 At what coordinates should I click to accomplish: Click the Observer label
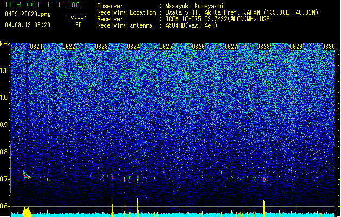tap(110, 6)
